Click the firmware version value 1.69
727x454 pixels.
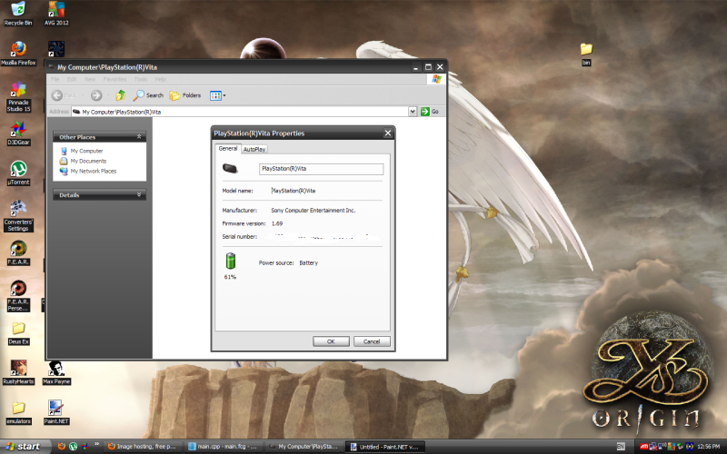[277, 223]
